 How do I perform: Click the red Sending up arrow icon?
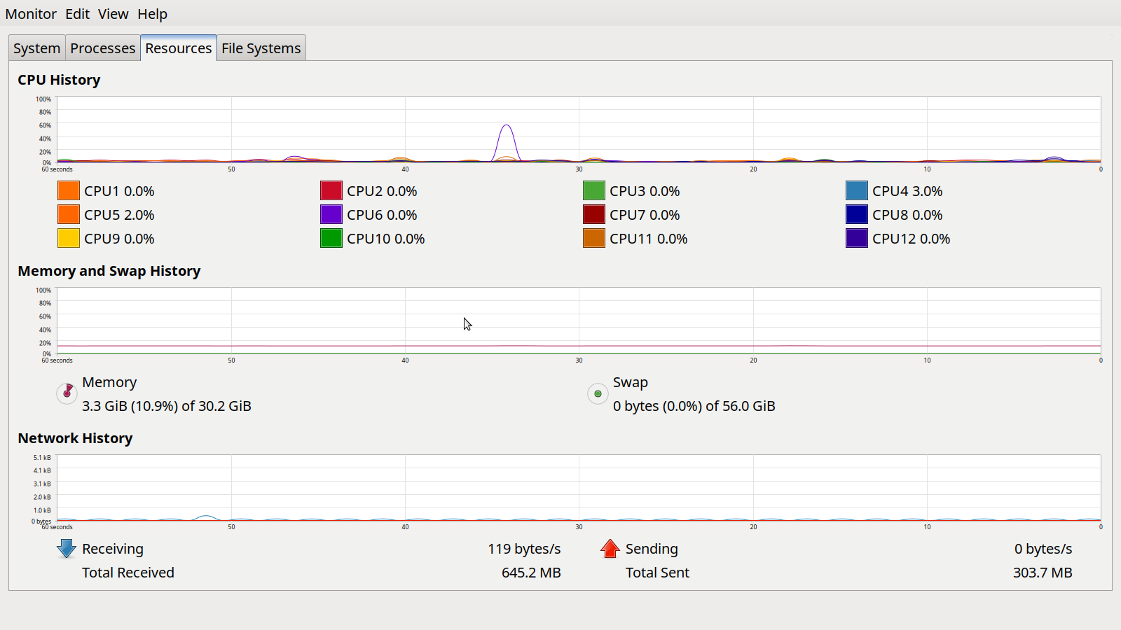click(x=610, y=549)
